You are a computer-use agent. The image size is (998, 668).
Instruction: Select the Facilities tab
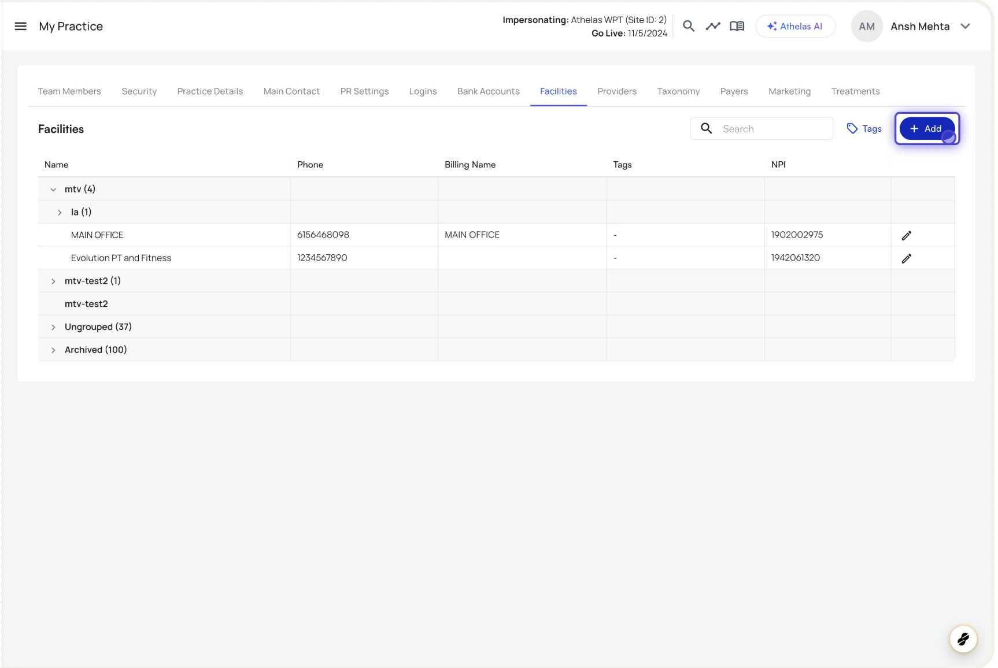558,91
